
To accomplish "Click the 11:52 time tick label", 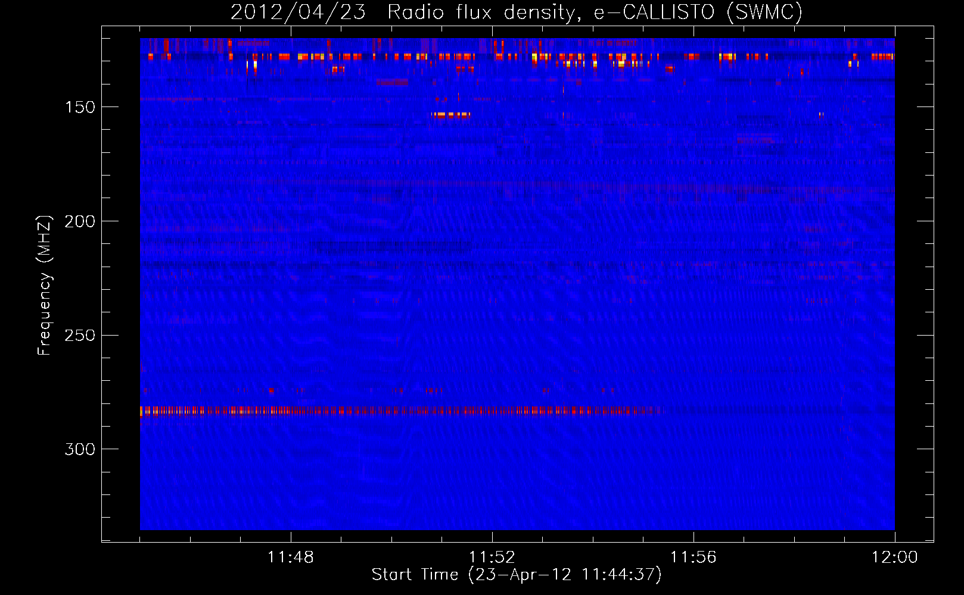I will tap(492, 557).
